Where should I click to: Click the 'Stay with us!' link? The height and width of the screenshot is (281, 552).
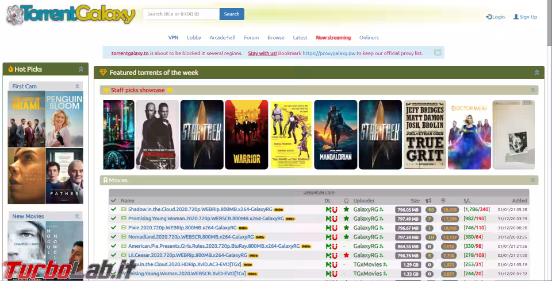262,53
